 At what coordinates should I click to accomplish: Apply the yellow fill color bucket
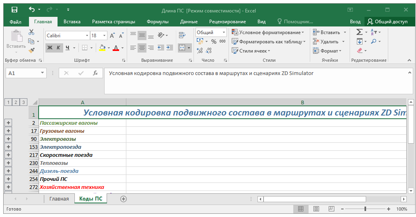[x=103, y=48]
